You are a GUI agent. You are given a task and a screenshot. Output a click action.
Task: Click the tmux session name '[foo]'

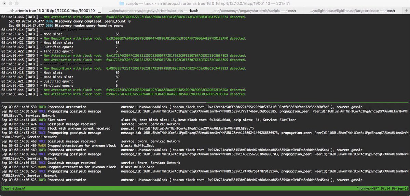pos(6,188)
